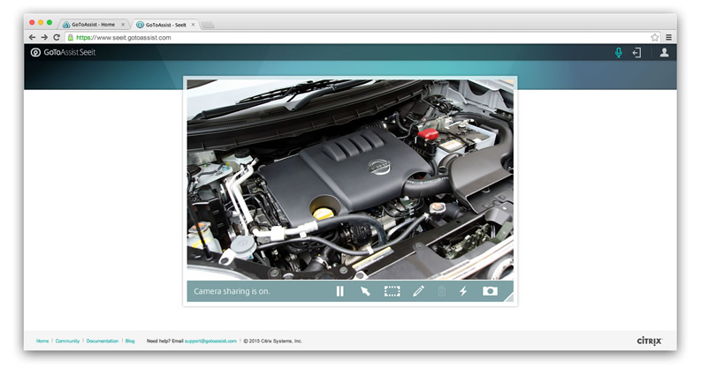Click the exit session icon

(636, 53)
